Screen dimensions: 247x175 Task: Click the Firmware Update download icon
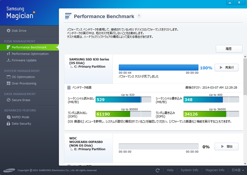point(8,60)
